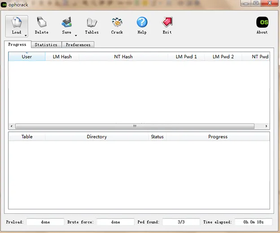The height and width of the screenshot is (233, 280).
Task: Click the horizontal scrollbar right arrow
Action: (266, 126)
